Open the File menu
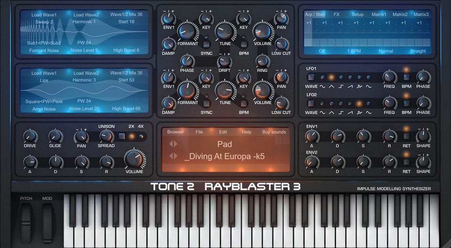The image size is (451, 248). pos(199,132)
